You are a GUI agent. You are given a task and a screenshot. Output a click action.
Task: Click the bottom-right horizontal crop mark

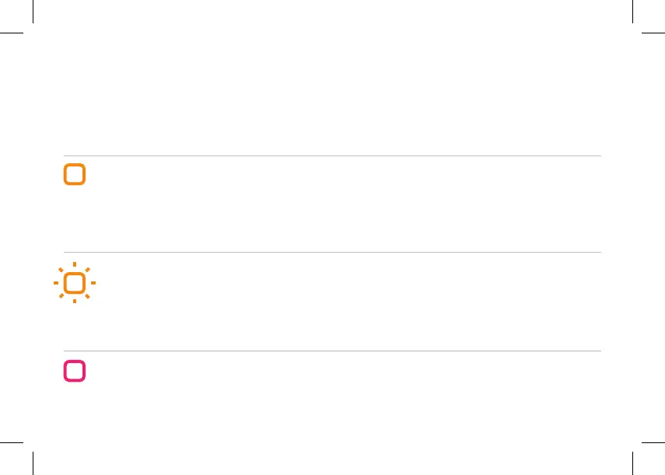click(653, 442)
